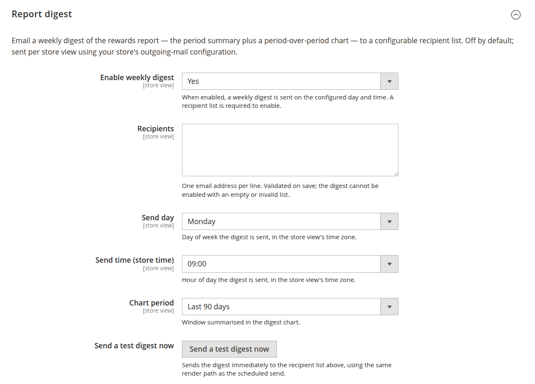Focus the Recipients email list text area
This screenshot has width=535, height=384.
point(290,150)
